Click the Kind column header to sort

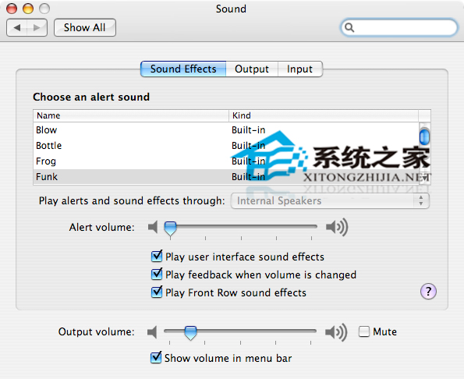324,115
